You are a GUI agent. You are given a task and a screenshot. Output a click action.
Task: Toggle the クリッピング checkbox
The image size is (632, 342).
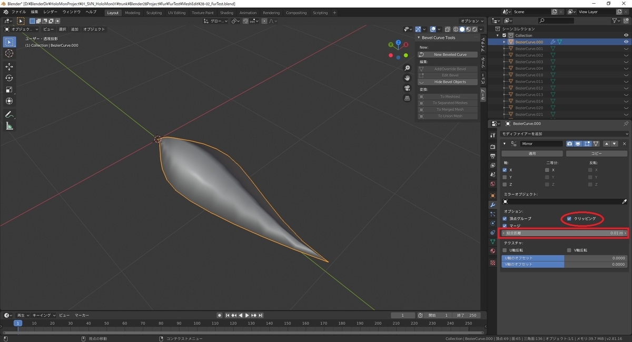(x=569, y=218)
